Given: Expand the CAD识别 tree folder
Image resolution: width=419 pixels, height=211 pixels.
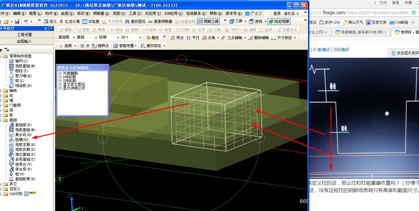Looking at the screenshot, I should pyautogui.click(x=1, y=194).
